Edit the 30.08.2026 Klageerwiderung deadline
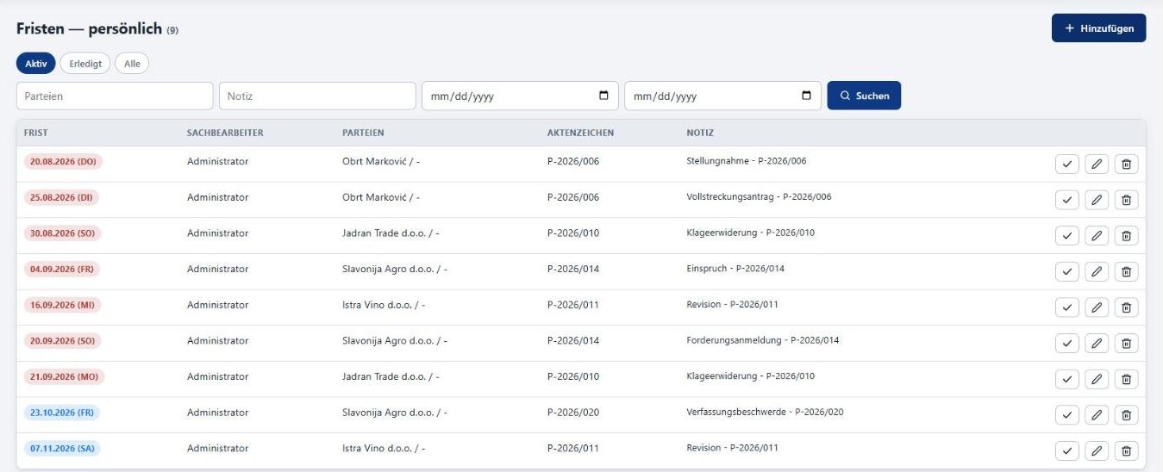 [1097, 236]
